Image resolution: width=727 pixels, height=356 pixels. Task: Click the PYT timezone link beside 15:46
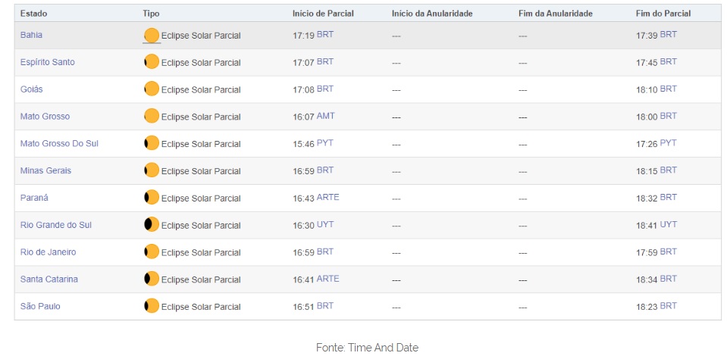[x=324, y=143]
